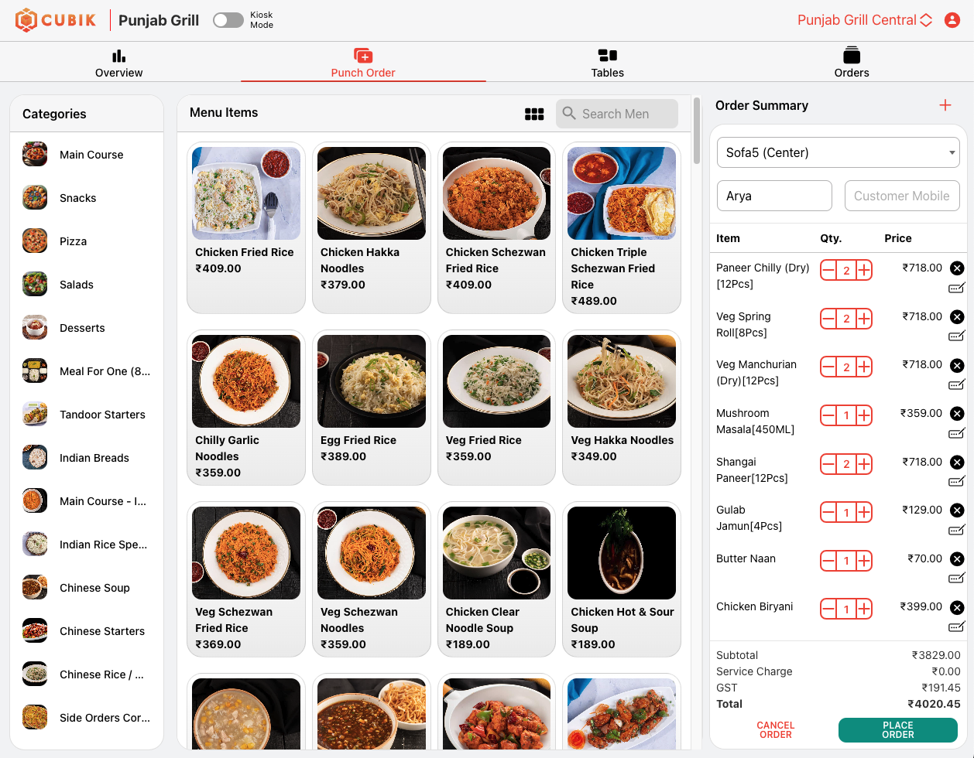Viewport: 974px width, 758px height.
Task: Add a note to Butter Naan
Action: click(957, 579)
